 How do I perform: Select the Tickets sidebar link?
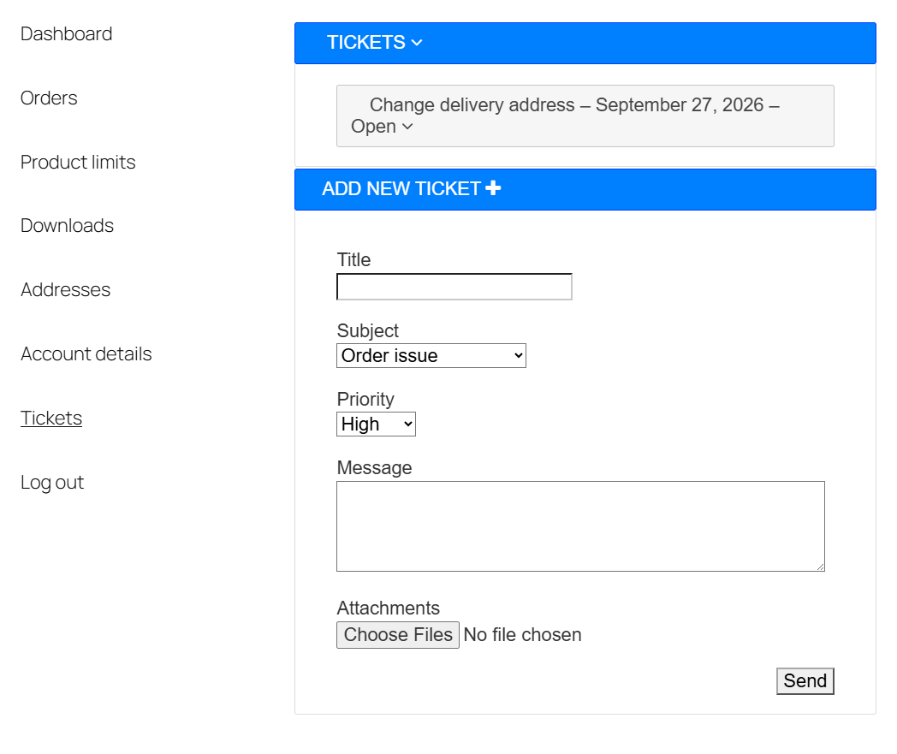coord(50,418)
